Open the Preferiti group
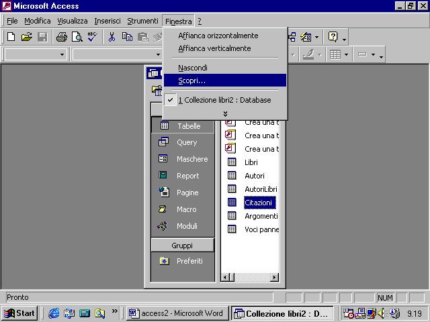This screenshot has width=430, height=322. click(182, 261)
